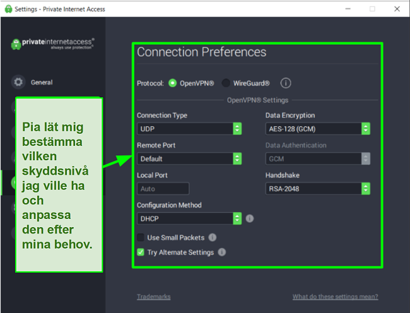Open the Connection Type UDP dropdown
This screenshot has height=313, width=410.
click(x=189, y=129)
